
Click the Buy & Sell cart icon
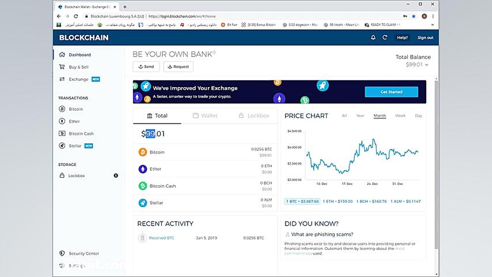(62, 67)
